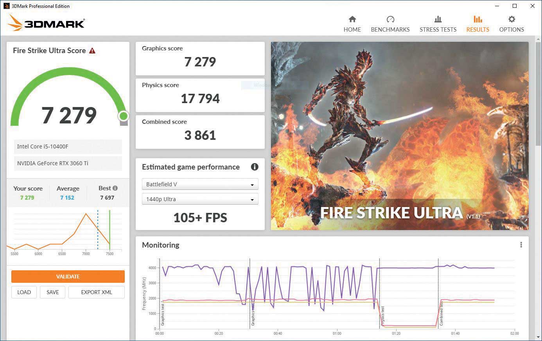Click the Save button
Image resolution: width=542 pixels, height=341 pixels.
[x=53, y=292]
